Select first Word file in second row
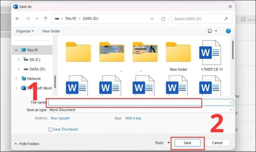 point(77,85)
